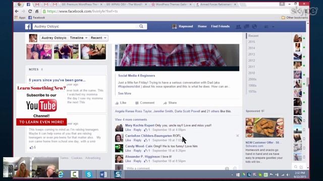323x181 pixels.
Task: Click Audrey Ostoyic name button
Action: 54,38
